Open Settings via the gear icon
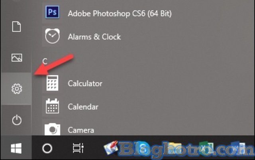Viewport: 255px width, 160px height. [16, 89]
